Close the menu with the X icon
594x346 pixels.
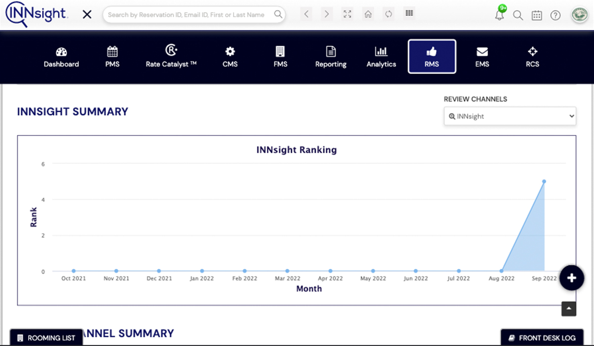87,15
